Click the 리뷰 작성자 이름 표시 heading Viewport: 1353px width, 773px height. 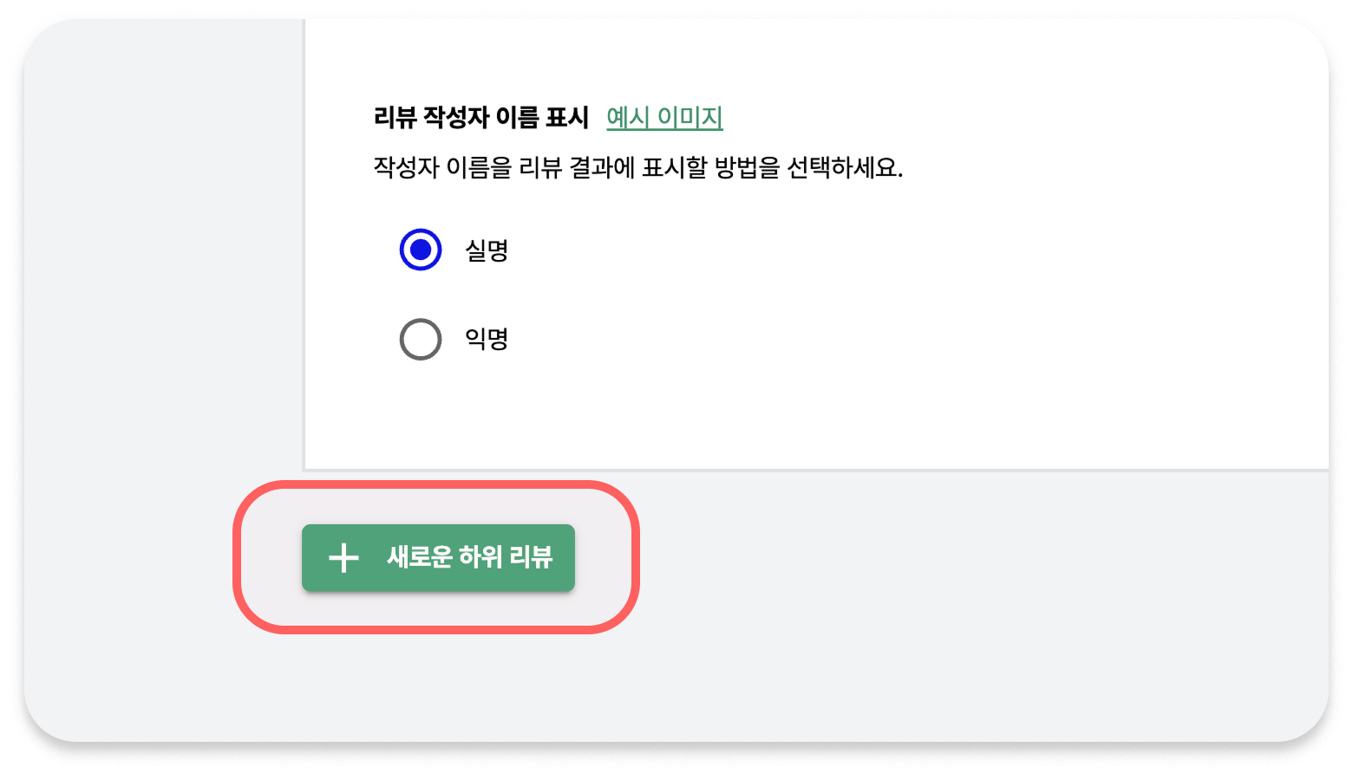pyautogui.click(x=481, y=117)
